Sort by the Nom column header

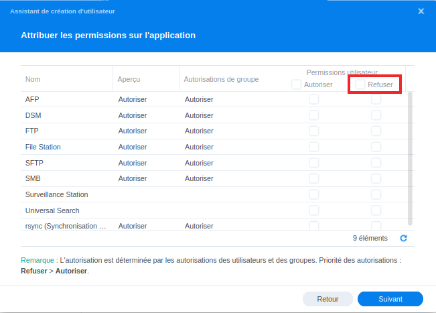click(33, 79)
